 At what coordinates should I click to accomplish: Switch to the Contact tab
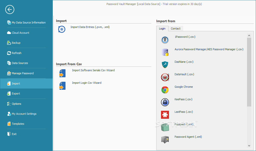pyautogui.click(x=175, y=28)
